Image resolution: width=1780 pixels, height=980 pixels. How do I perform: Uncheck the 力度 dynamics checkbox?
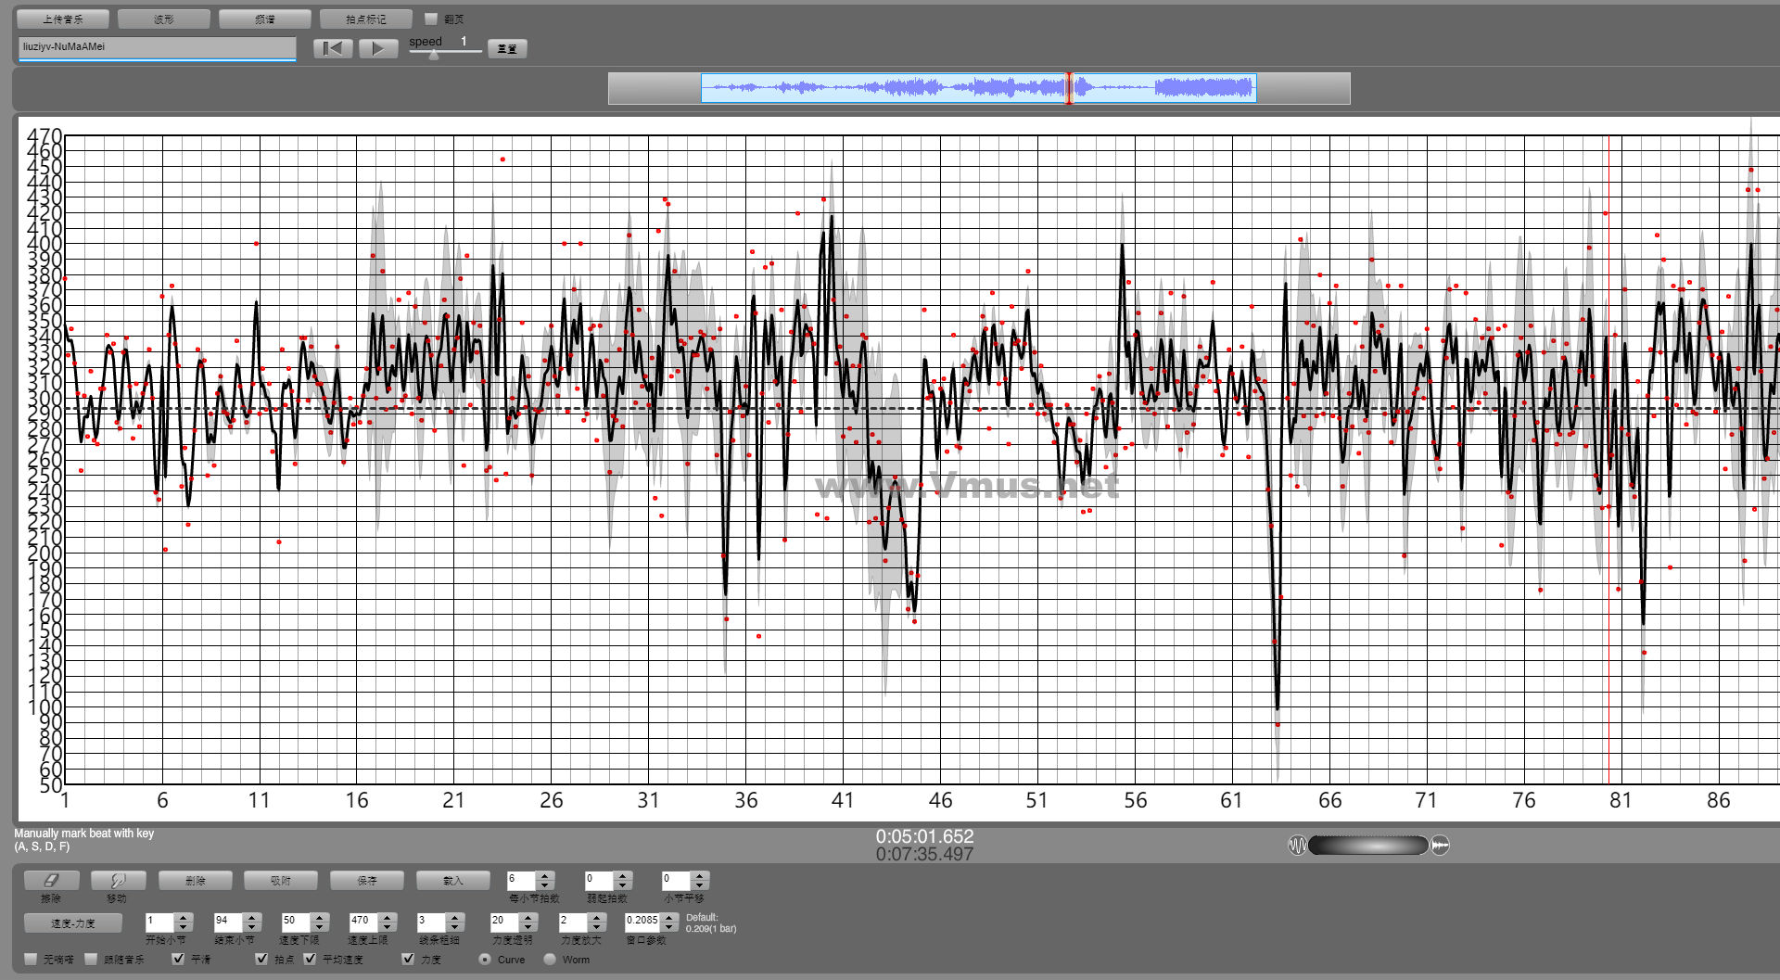coord(408,959)
